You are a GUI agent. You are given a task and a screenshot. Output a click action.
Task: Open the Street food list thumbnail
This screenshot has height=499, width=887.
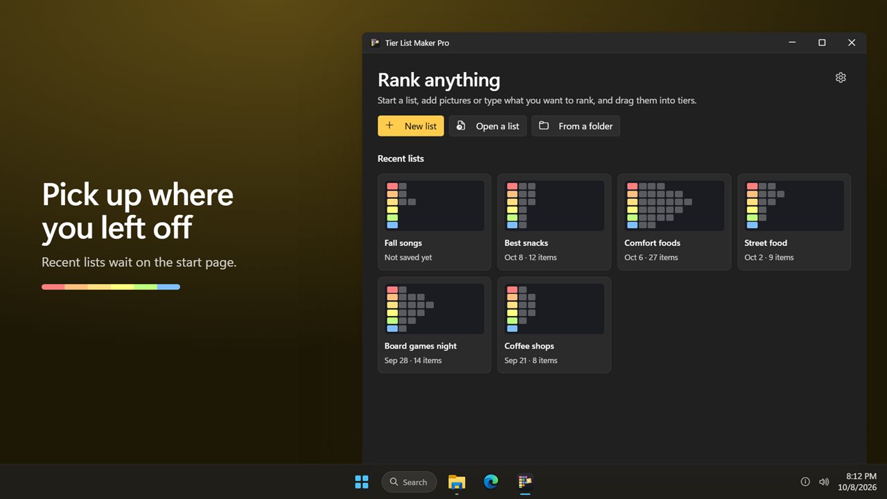pos(794,206)
